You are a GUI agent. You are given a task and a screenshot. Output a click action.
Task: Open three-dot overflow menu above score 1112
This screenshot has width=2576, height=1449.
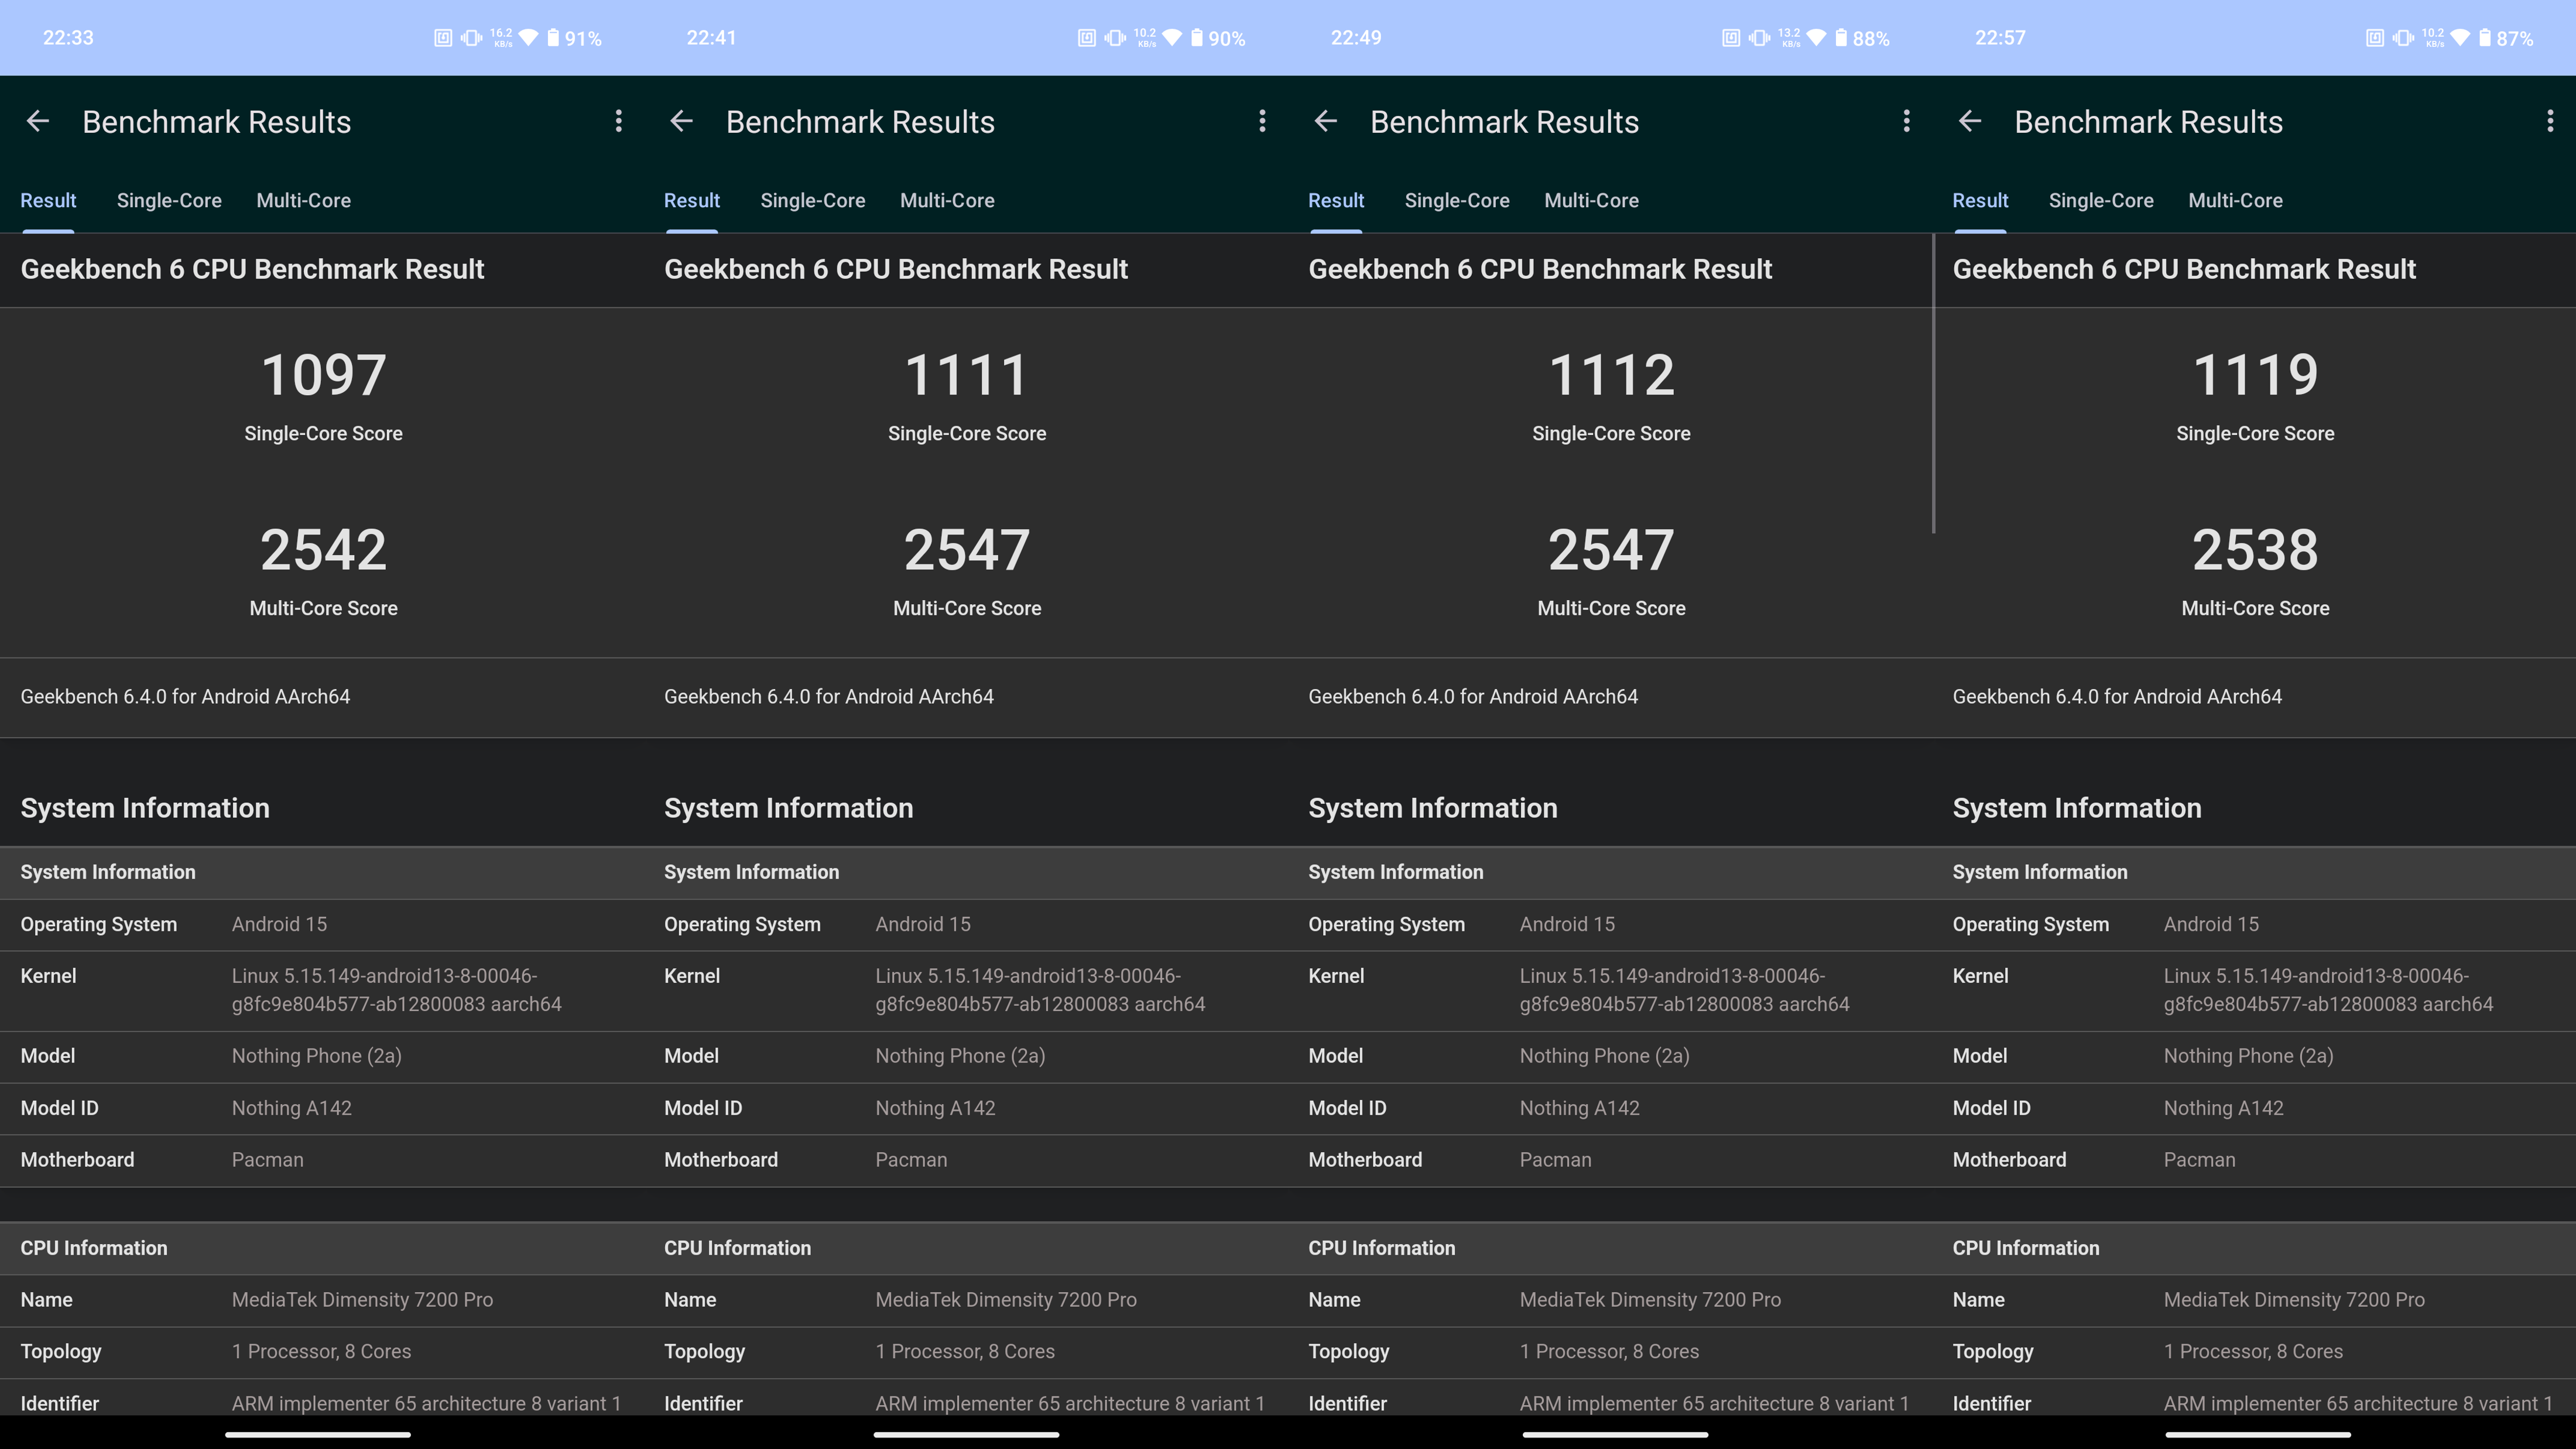[1906, 122]
